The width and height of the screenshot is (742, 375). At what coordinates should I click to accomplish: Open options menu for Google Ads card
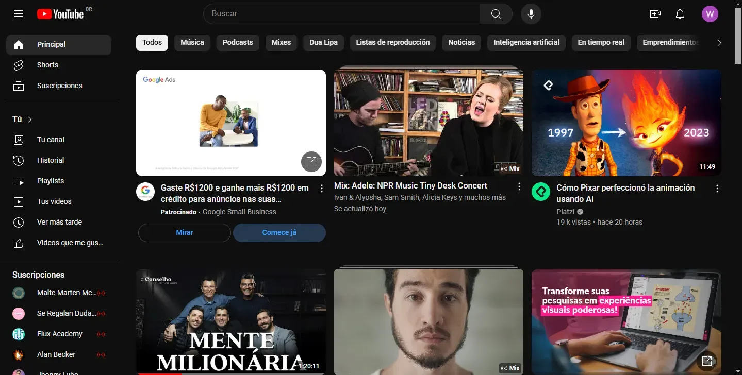[x=322, y=188]
